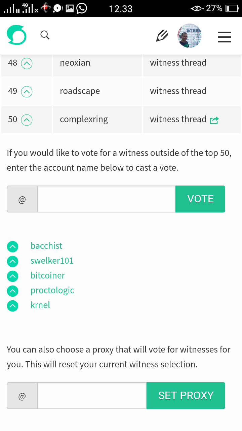
Task: Open the hamburger main menu
Action: pos(224,37)
